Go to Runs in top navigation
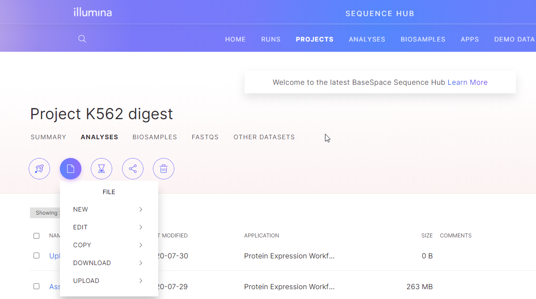536x299 pixels. [x=271, y=39]
